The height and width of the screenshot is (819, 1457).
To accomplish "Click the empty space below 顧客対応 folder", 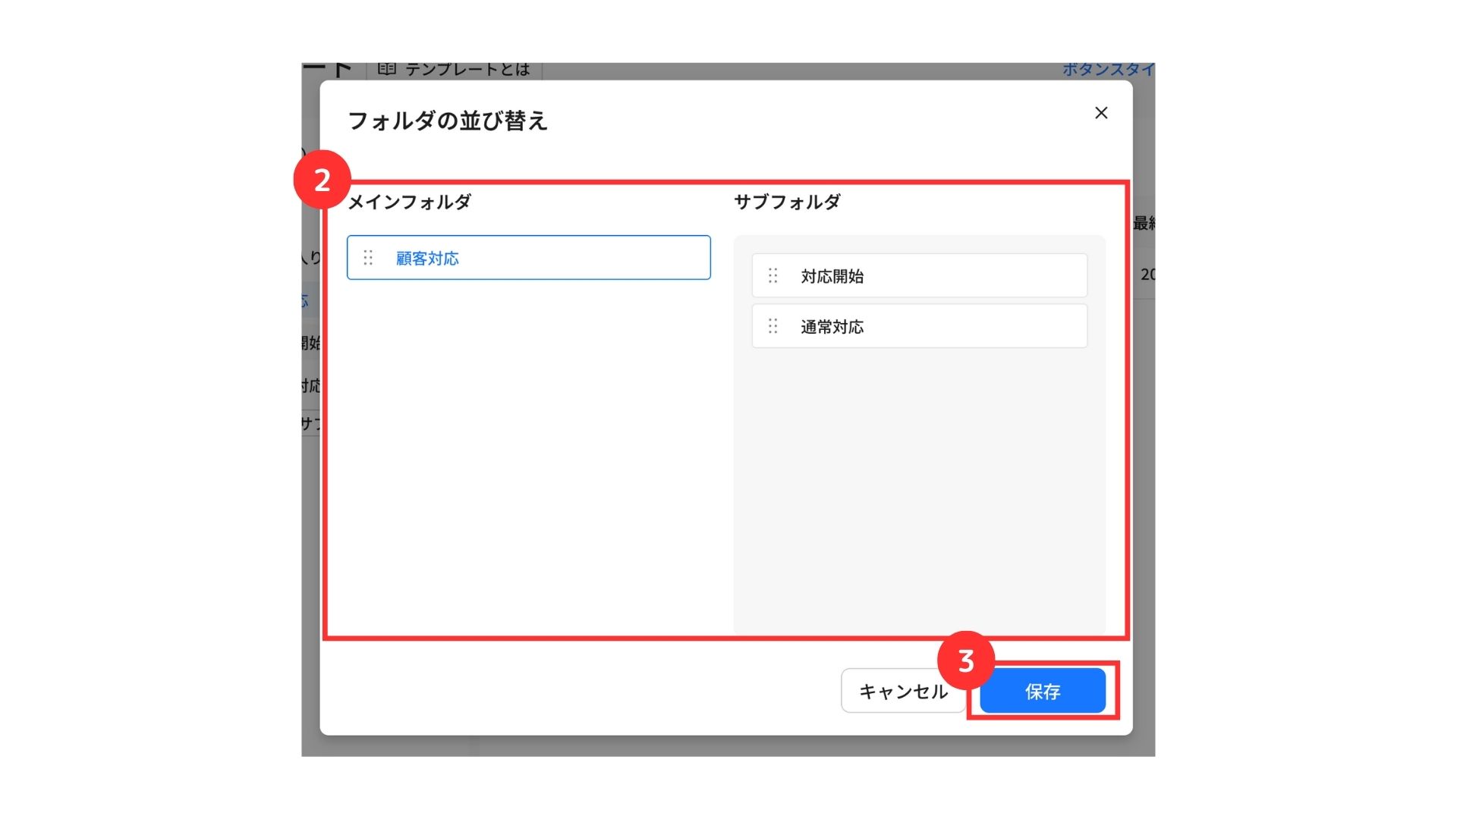I will [528, 455].
